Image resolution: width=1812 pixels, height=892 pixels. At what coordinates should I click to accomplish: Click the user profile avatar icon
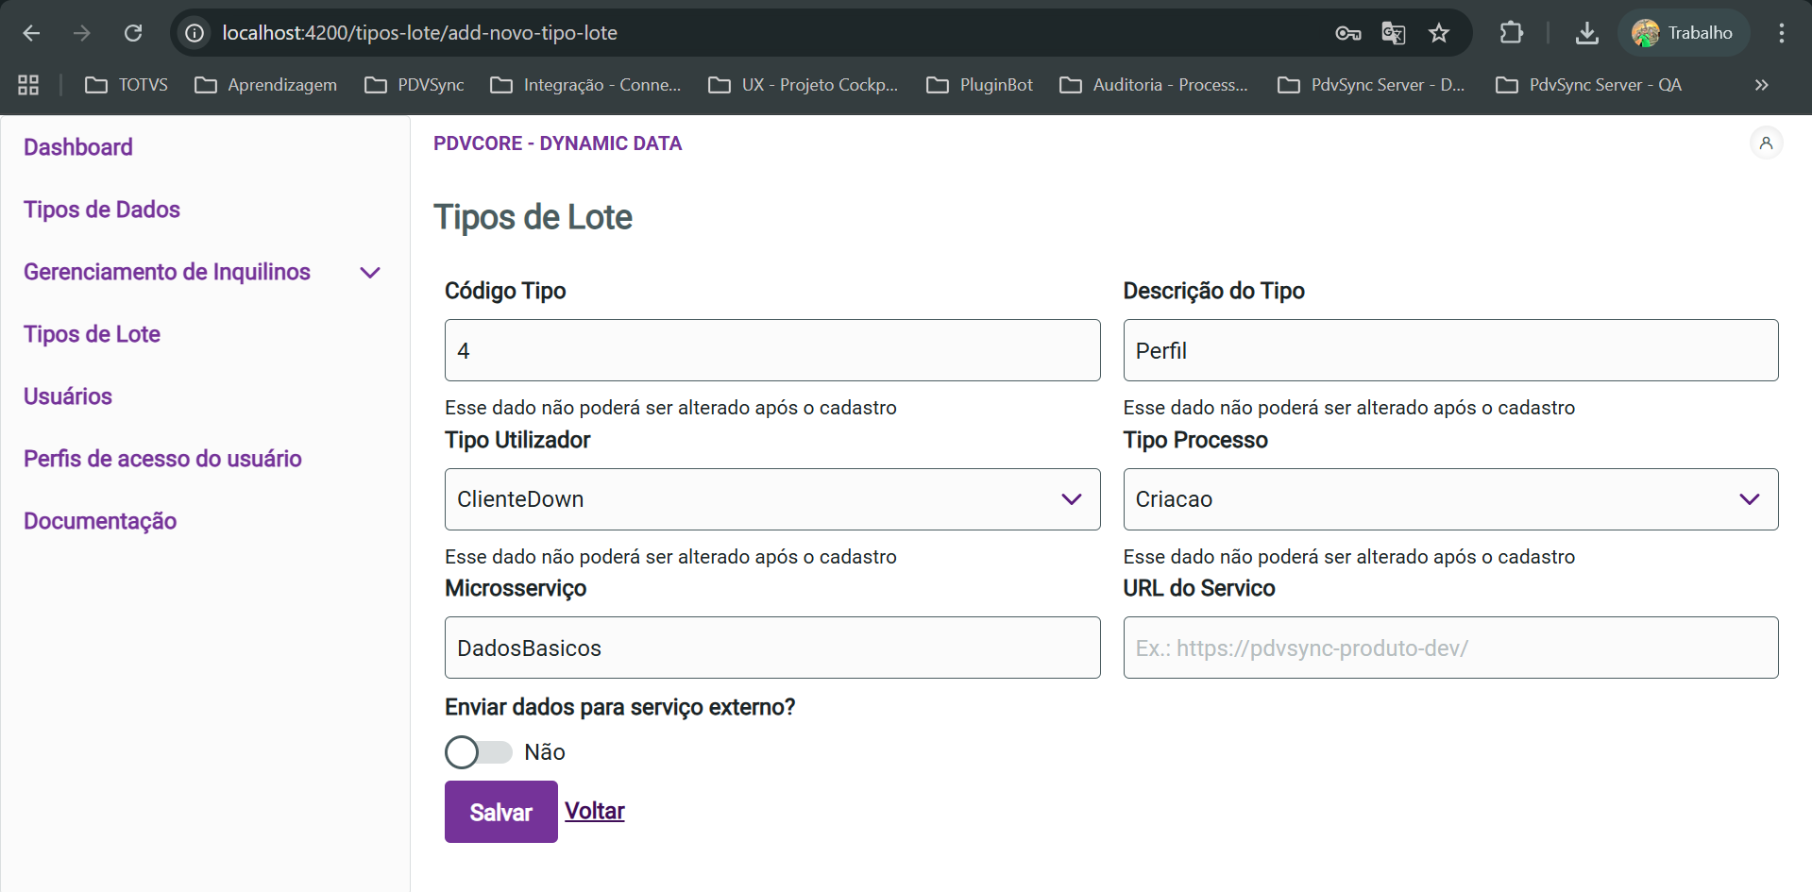[x=1765, y=143]
